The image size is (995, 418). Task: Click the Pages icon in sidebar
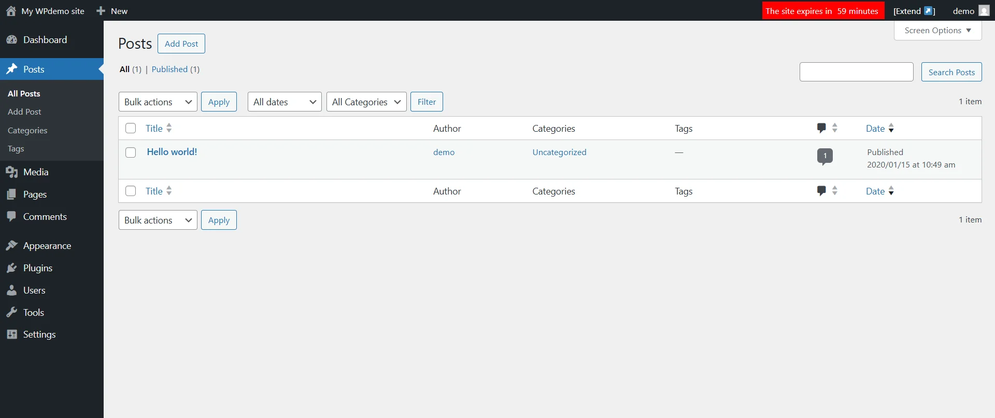pos(11,194)
